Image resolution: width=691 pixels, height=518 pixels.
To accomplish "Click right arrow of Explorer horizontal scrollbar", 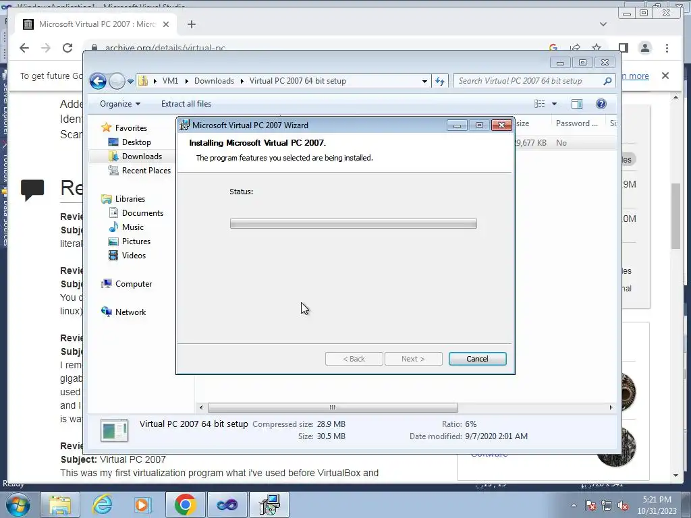I will pyautogui.click(x=611, y=407).
